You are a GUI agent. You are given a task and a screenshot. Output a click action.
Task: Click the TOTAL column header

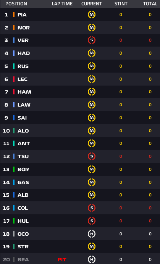tap(150, 4)
